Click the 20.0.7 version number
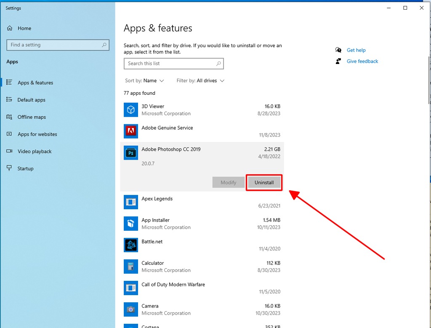The height and width of the screenshot is (328, 431). tap(148, 163)
